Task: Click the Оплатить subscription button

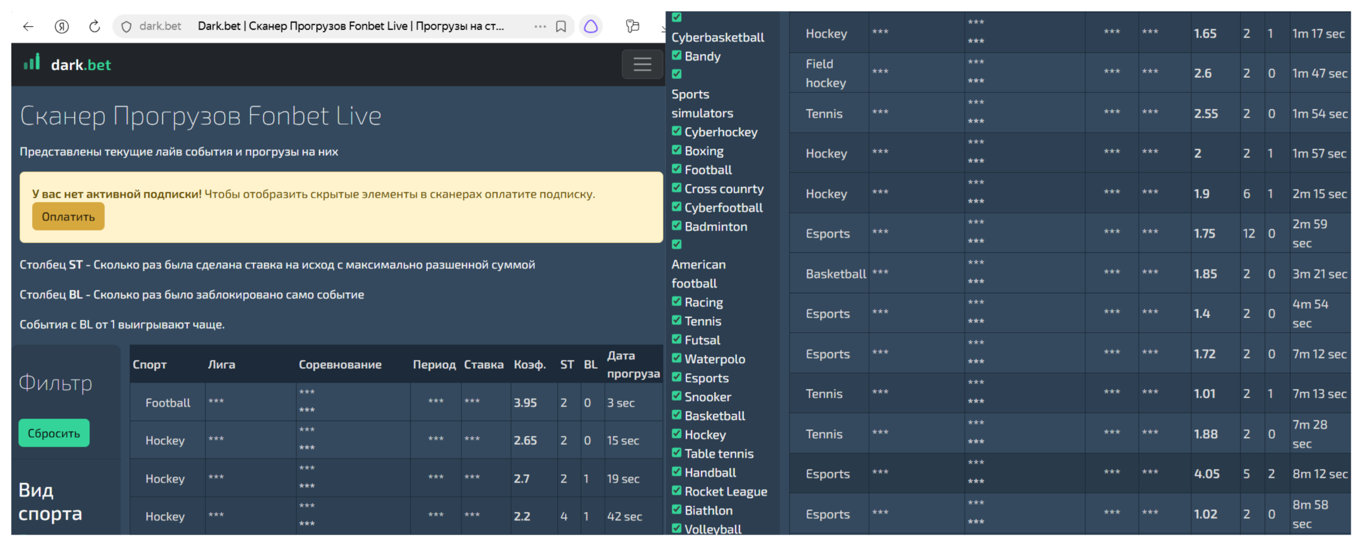Action: (68, 217)
